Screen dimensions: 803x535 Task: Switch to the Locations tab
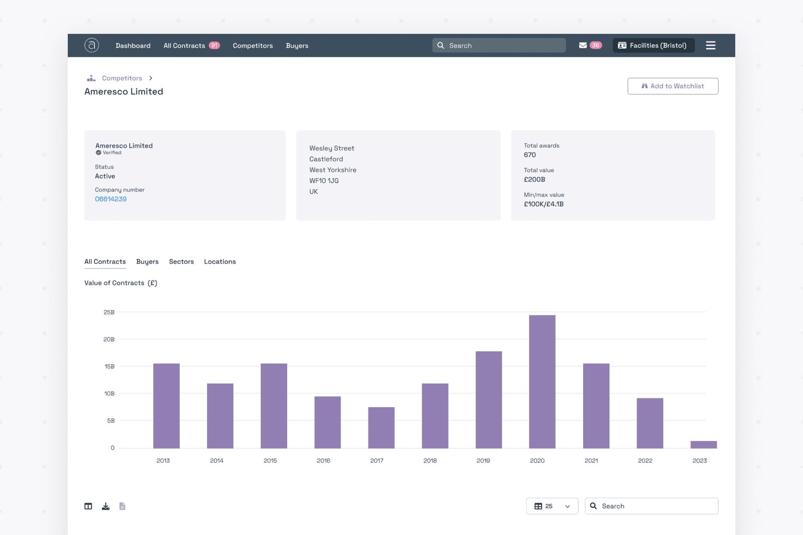[220, 262]
